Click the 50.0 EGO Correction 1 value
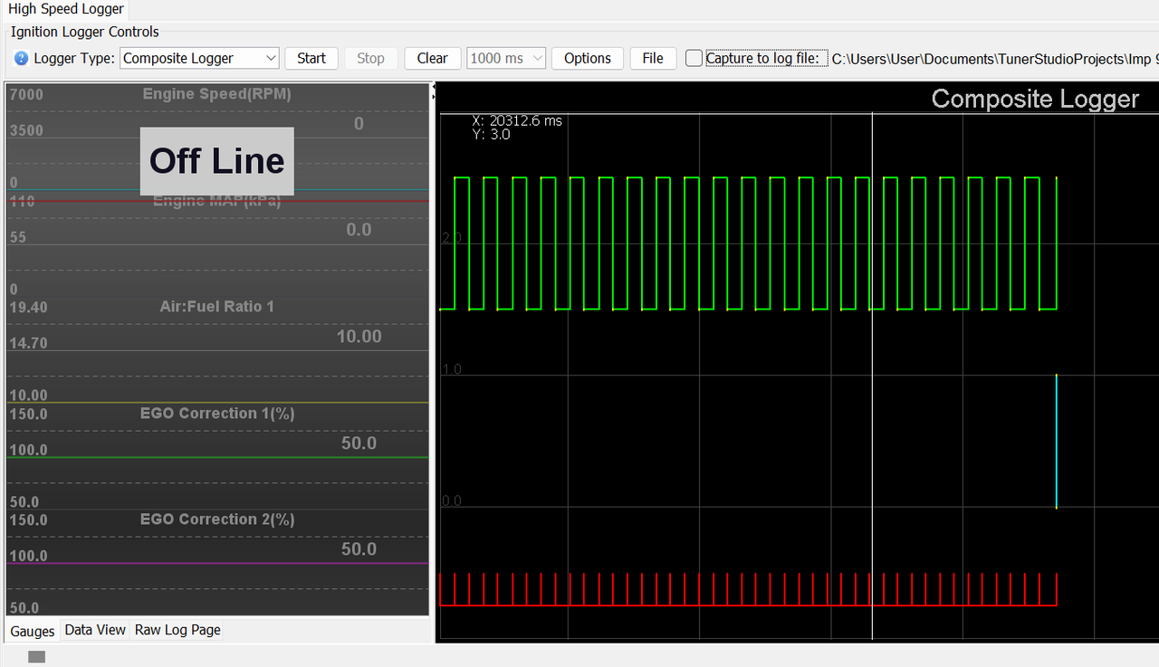 [x=359, y=443]
